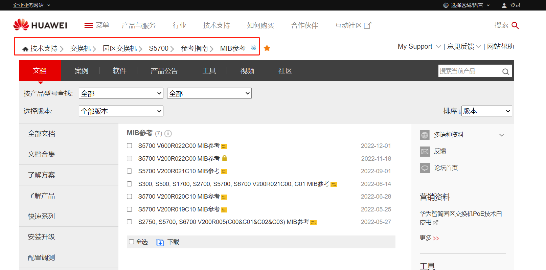Click the 搜索当前产品 input field
546x270 pixels.
point(470,71)
